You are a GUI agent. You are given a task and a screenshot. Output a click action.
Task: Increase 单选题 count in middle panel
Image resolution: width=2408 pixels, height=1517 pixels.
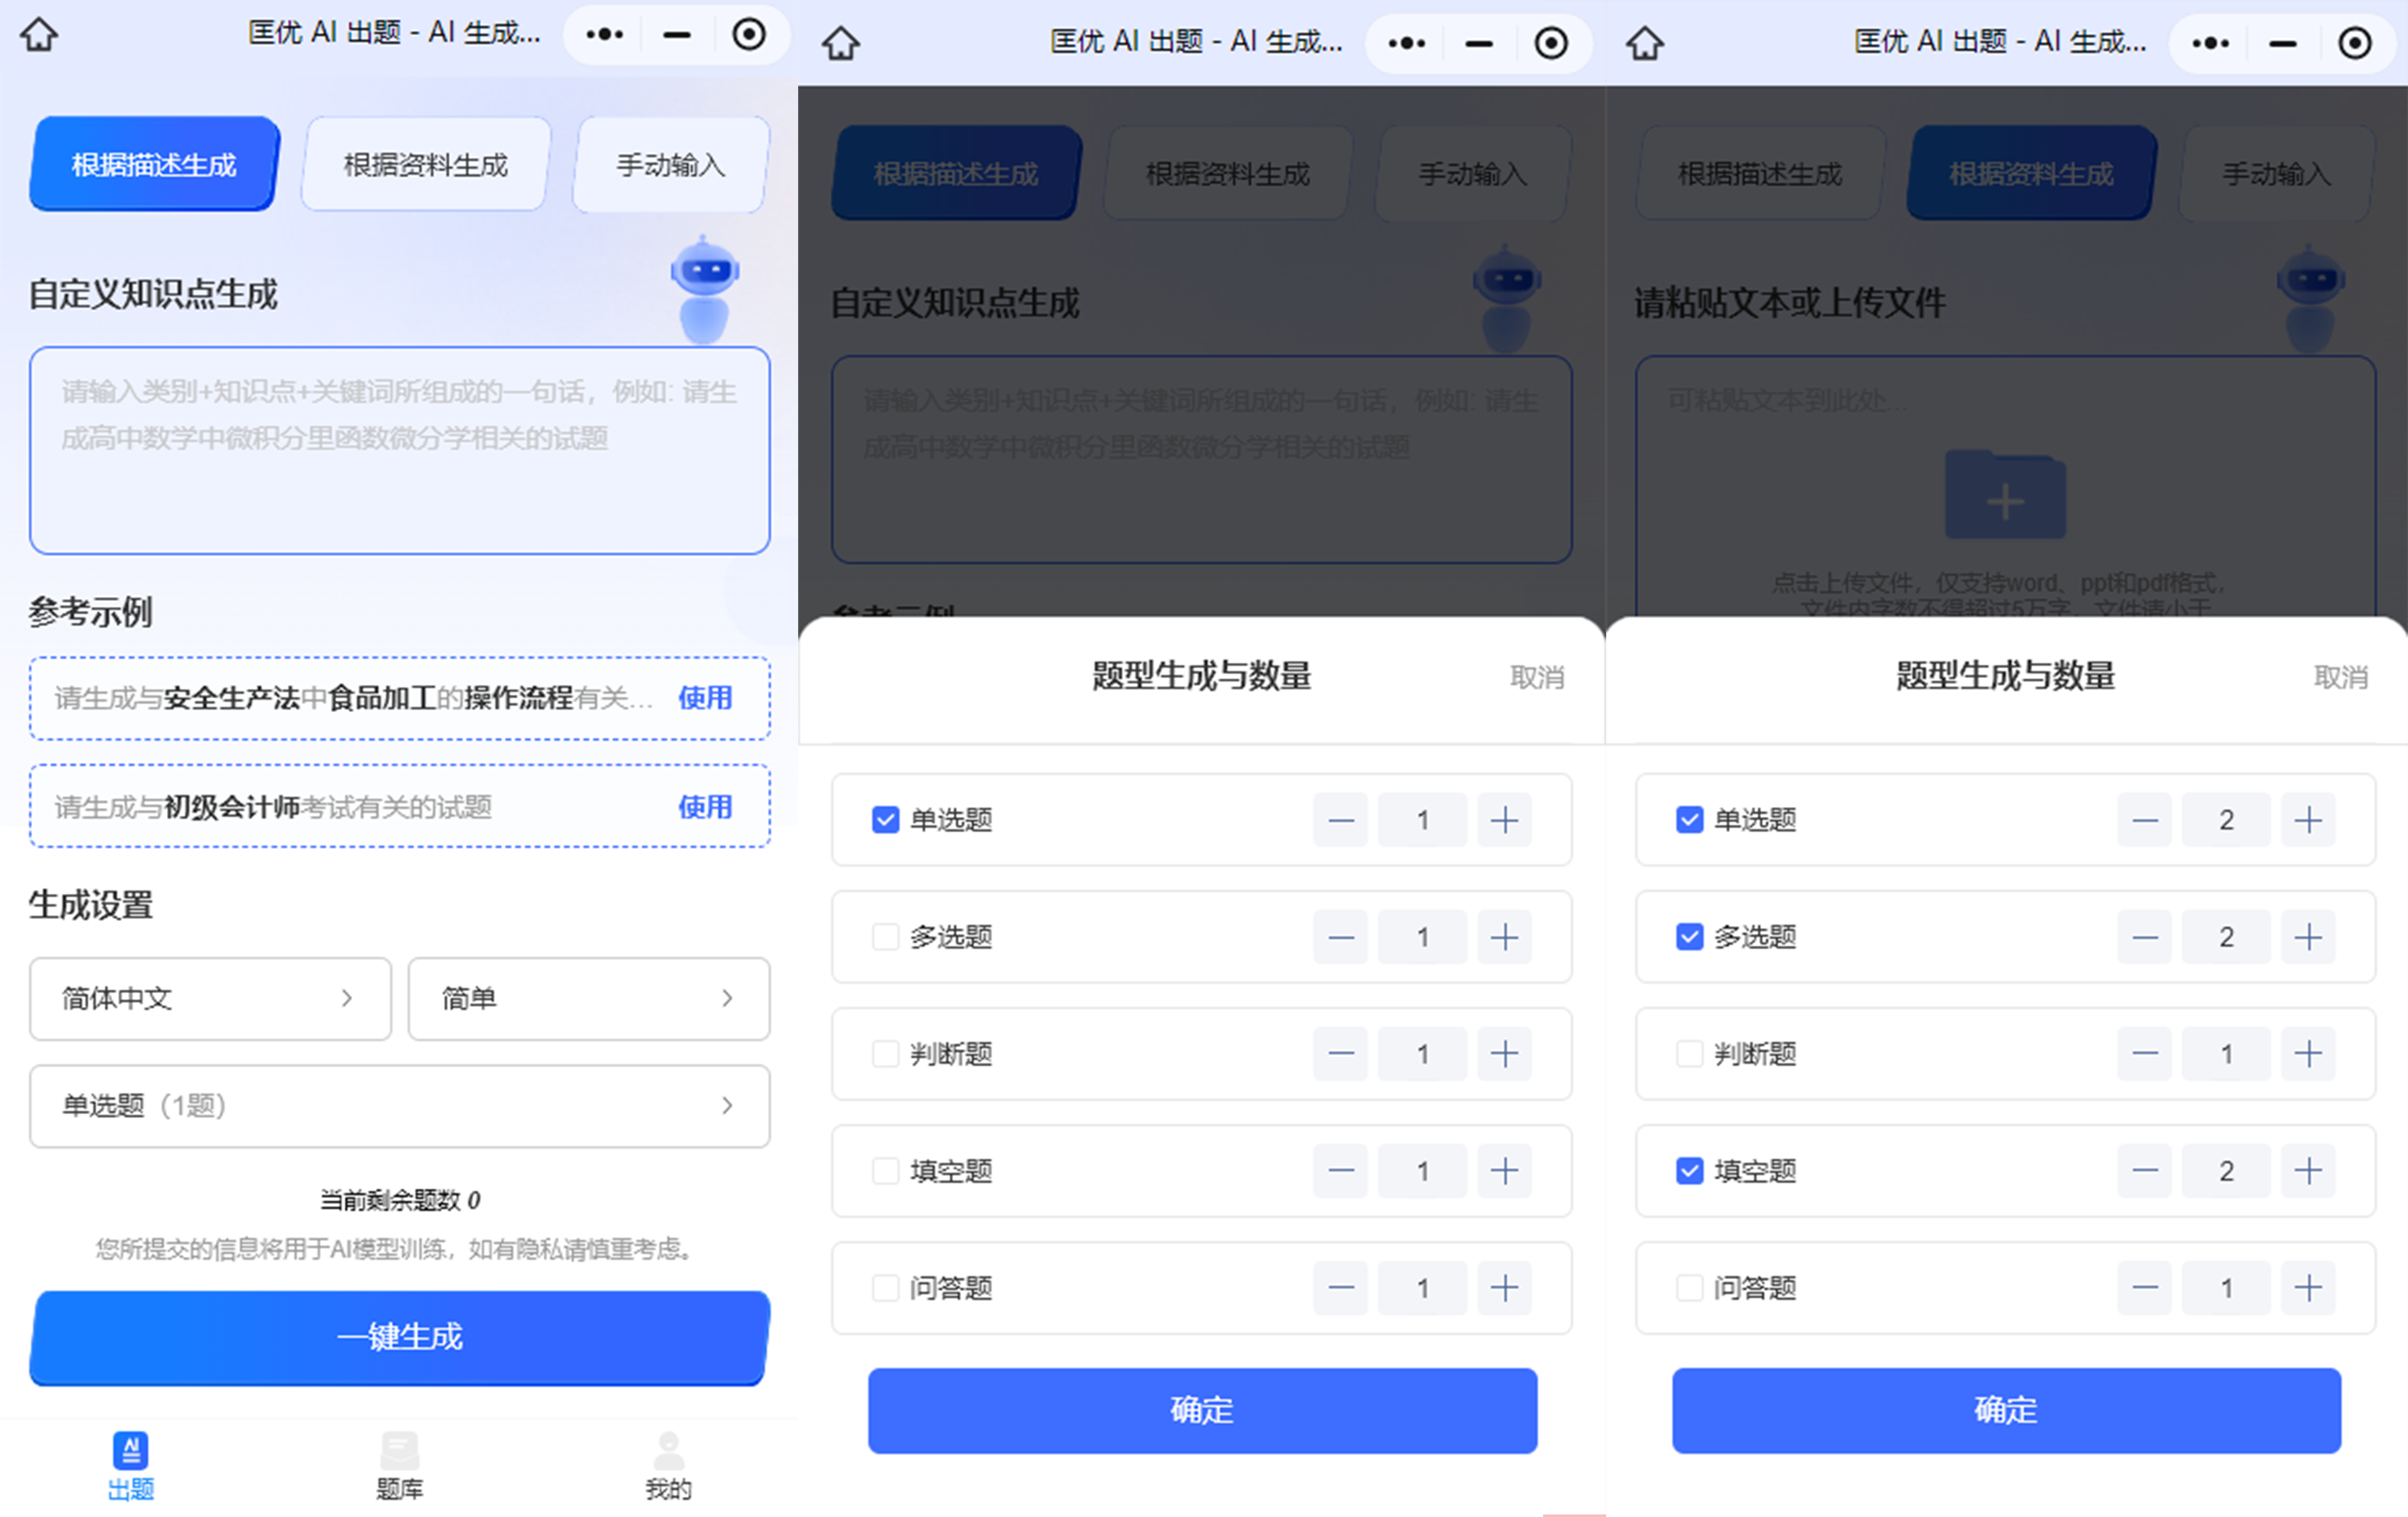coord(1504,820)
